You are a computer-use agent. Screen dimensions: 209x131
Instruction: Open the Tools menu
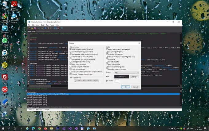coord(52,25)
